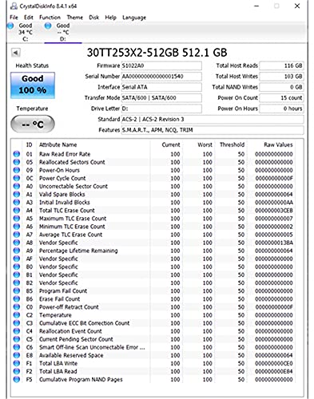This screenshot has height=399, width=314.
Task: Click status icon for Power-off Retract Count
Action: [17, 306]
